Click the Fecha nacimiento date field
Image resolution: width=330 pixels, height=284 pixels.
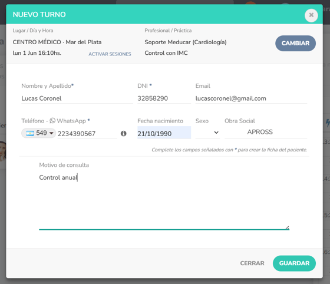click(164, 133)
